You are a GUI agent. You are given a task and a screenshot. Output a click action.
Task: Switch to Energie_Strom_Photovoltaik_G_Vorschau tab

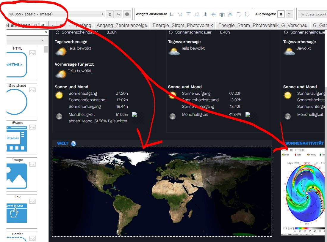pyautogui.click(x=263, y=25)
